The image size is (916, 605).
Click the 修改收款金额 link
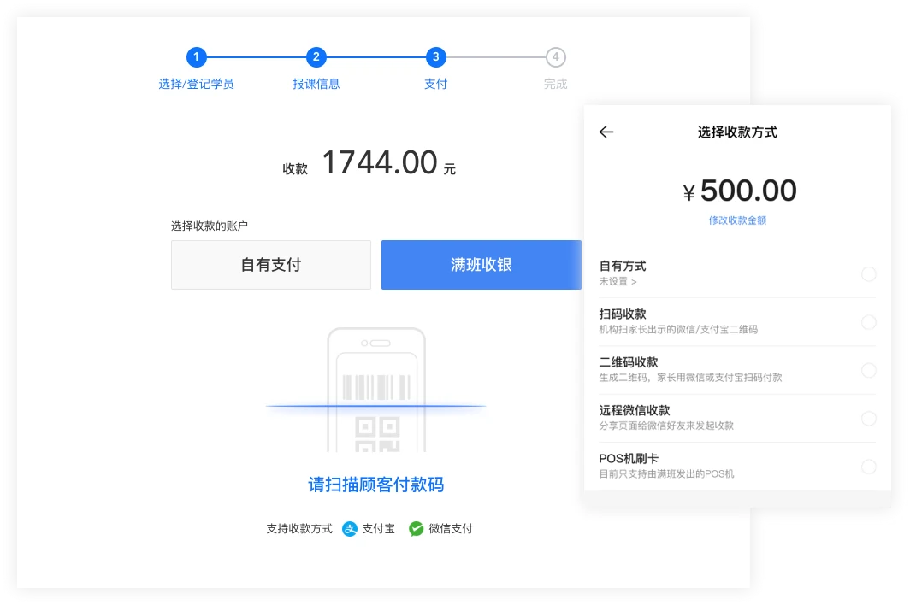(x=737, y=220)
